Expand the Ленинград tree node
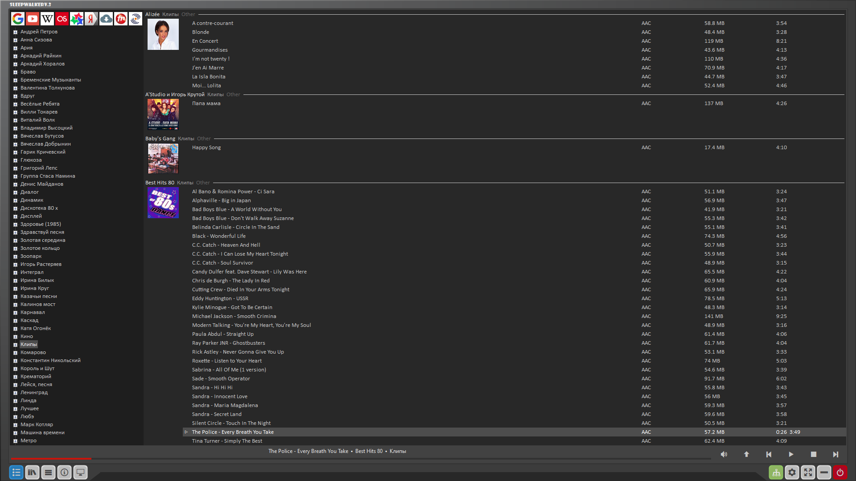The image size is (856, 481). coord(15,393)
